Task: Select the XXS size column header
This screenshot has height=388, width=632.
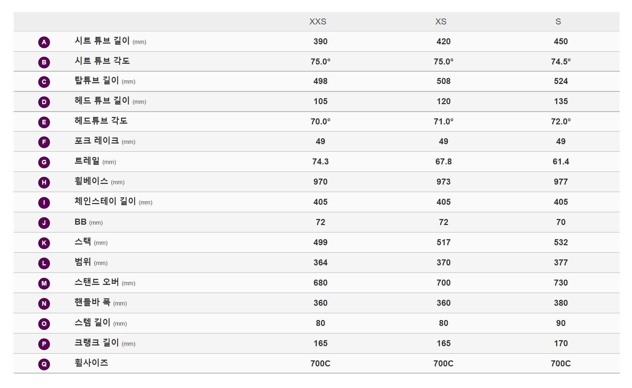Action: 318,22
